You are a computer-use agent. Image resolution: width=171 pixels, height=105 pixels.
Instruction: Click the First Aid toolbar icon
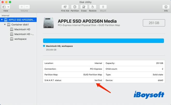click(65, 7)
